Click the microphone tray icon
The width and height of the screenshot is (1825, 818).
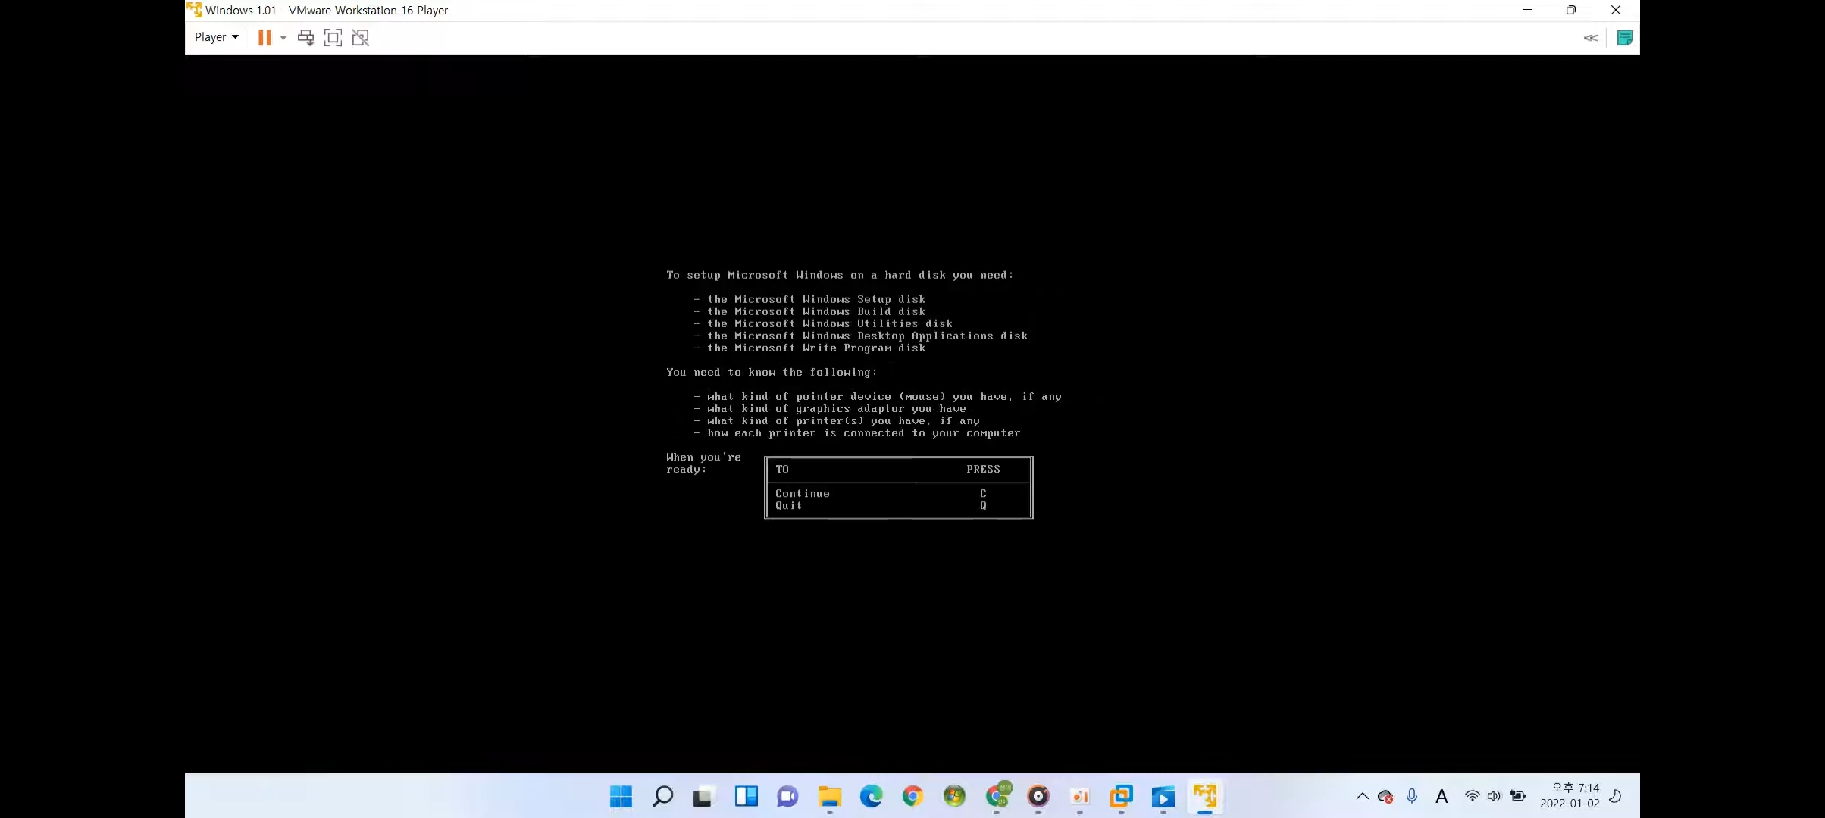pos(1412,796)
